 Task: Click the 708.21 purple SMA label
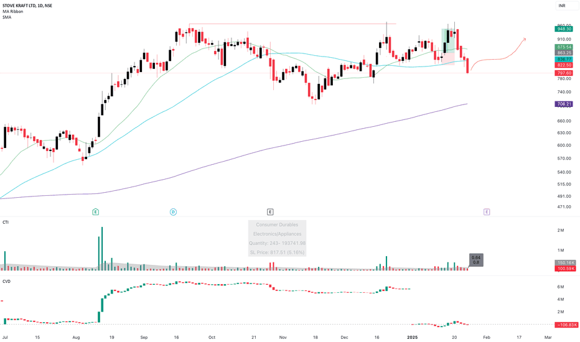pyautogui.click(x=564, y=104)
